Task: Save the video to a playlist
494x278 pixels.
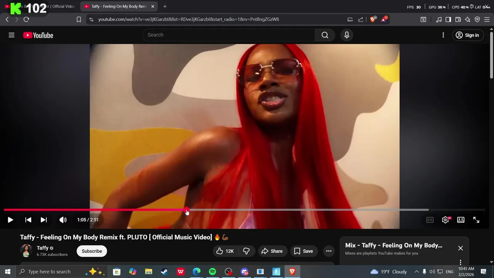Action: [303, 251]
